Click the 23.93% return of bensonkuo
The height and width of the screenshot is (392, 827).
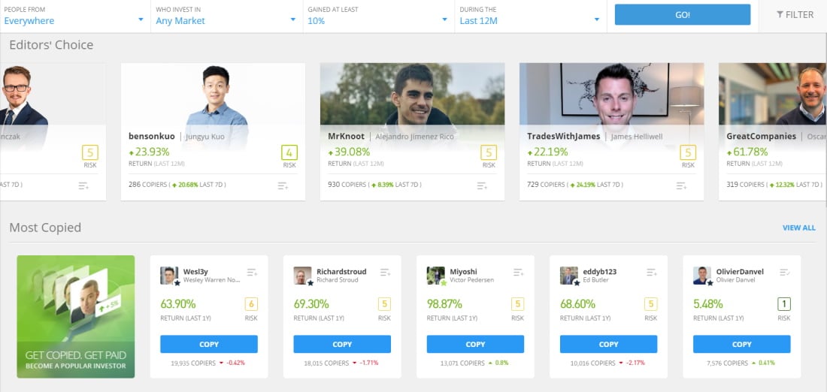[150, 152]
